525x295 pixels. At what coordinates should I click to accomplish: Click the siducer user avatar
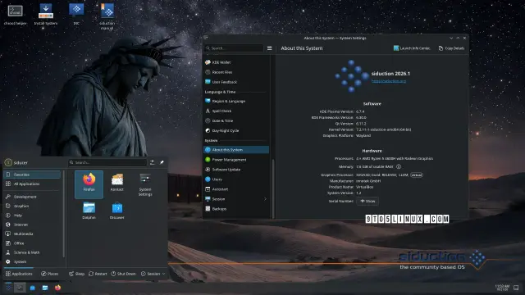tap(8, 162)
